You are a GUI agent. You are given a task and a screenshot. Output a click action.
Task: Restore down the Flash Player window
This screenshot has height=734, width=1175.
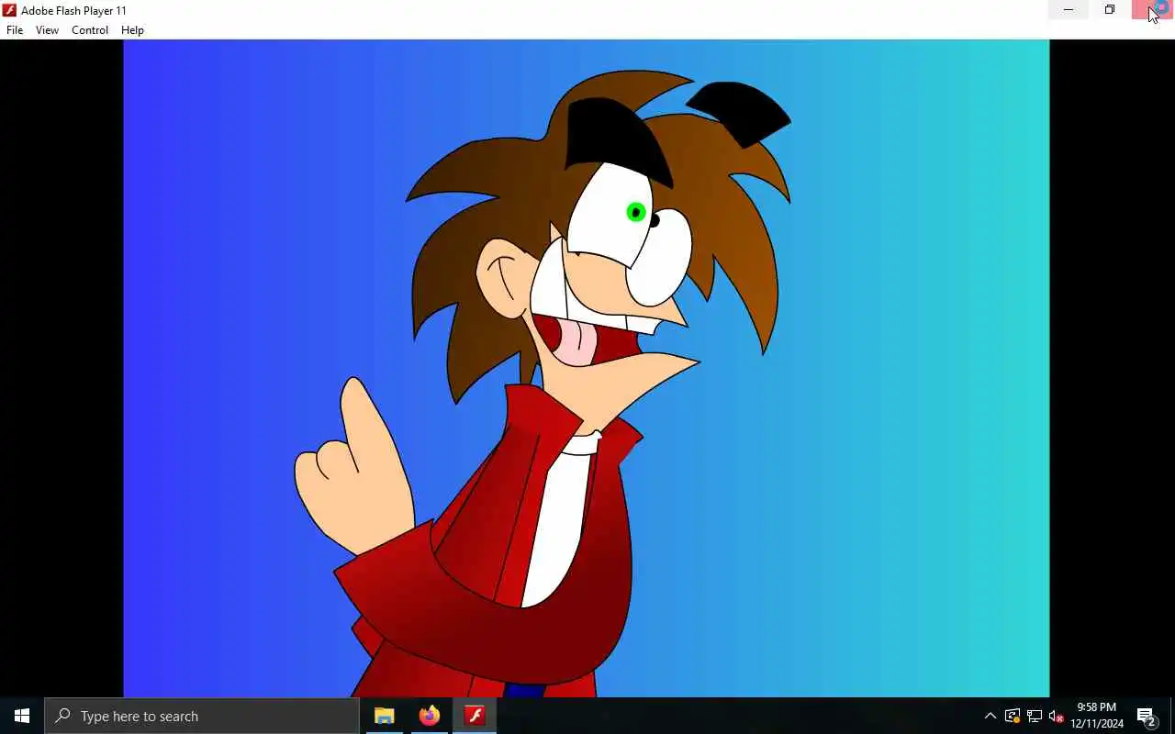[x=1110, y=10]
